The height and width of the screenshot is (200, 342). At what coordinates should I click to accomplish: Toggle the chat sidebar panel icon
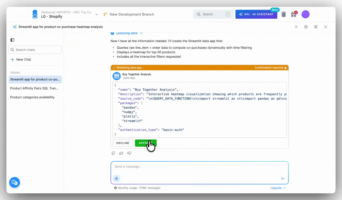(x=12, y=40)
